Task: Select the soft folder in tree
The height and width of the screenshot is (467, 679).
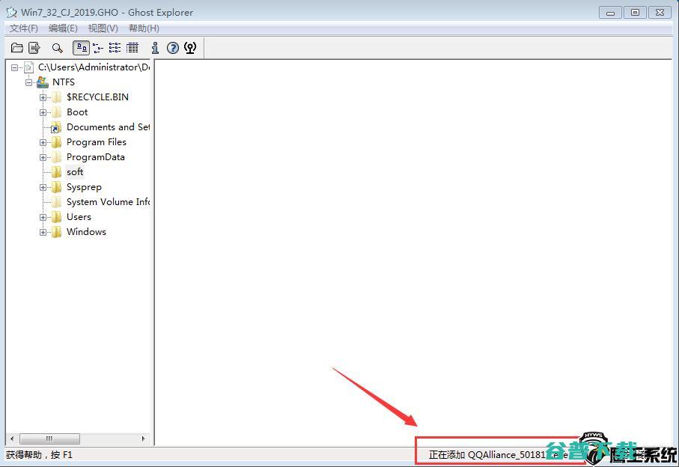Action: 75,172
